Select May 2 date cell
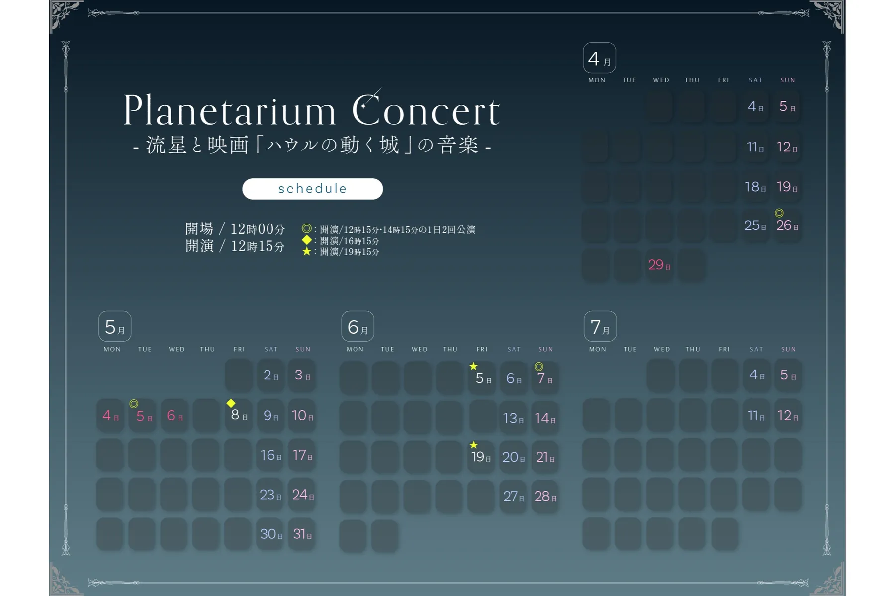 pyautogui.click(x=270, y=375)
